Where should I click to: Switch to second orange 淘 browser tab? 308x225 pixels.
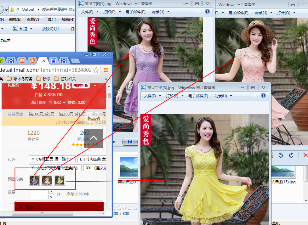pyautogui.click(x=32, y=61)
